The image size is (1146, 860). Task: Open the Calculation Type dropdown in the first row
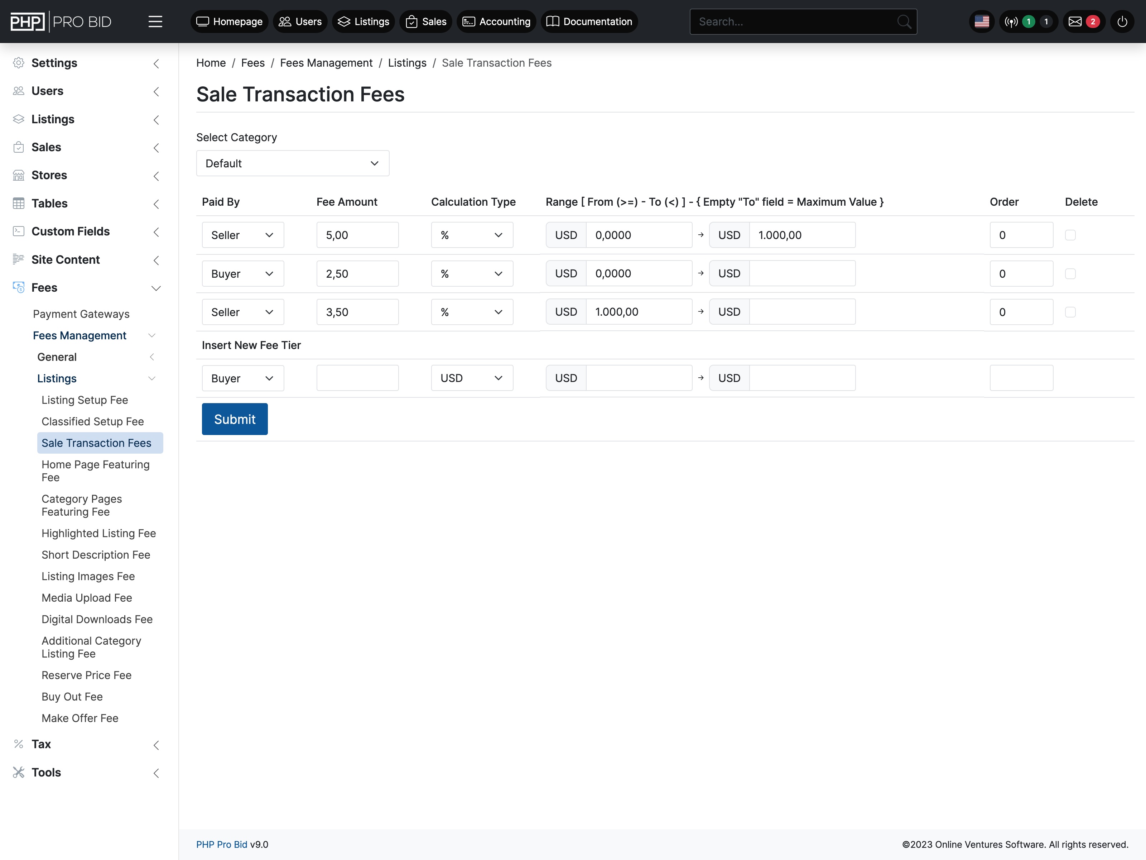click(471, 235)
